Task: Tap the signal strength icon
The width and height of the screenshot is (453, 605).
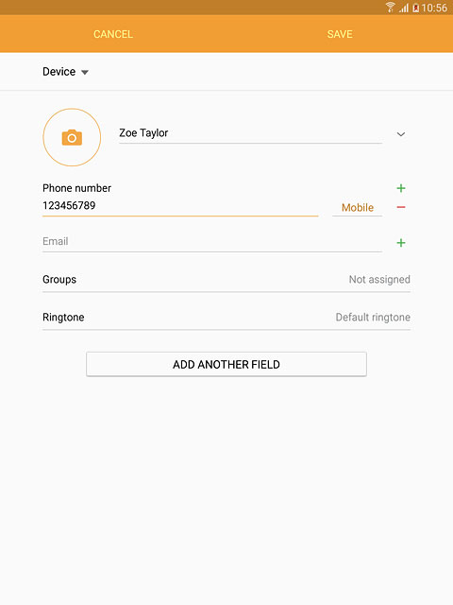Action: pyautogui.click(x=404, y=8)
